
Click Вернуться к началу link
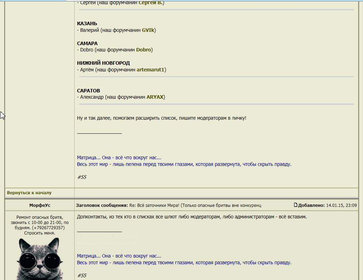29,192
